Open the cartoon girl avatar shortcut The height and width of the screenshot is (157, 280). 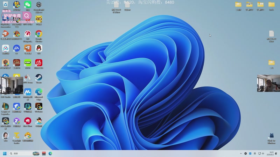click(6, 135)
